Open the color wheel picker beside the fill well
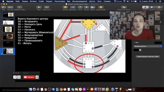This screenshot has height=92, width=164. [x=140, y=50]
